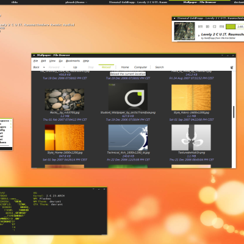Open the Bookmarks menu
This screenshot has width=244, height=244.
point(73,61)
